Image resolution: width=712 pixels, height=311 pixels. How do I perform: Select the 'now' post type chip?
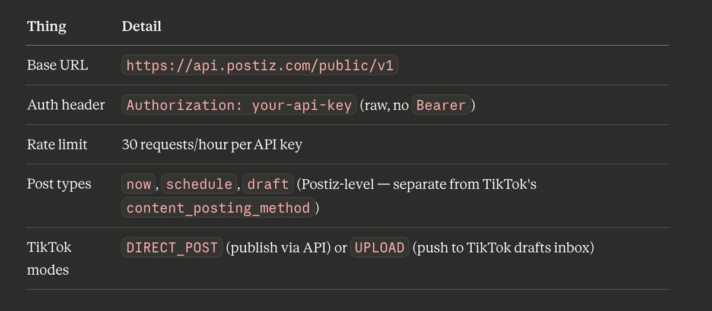pos(139,184)
